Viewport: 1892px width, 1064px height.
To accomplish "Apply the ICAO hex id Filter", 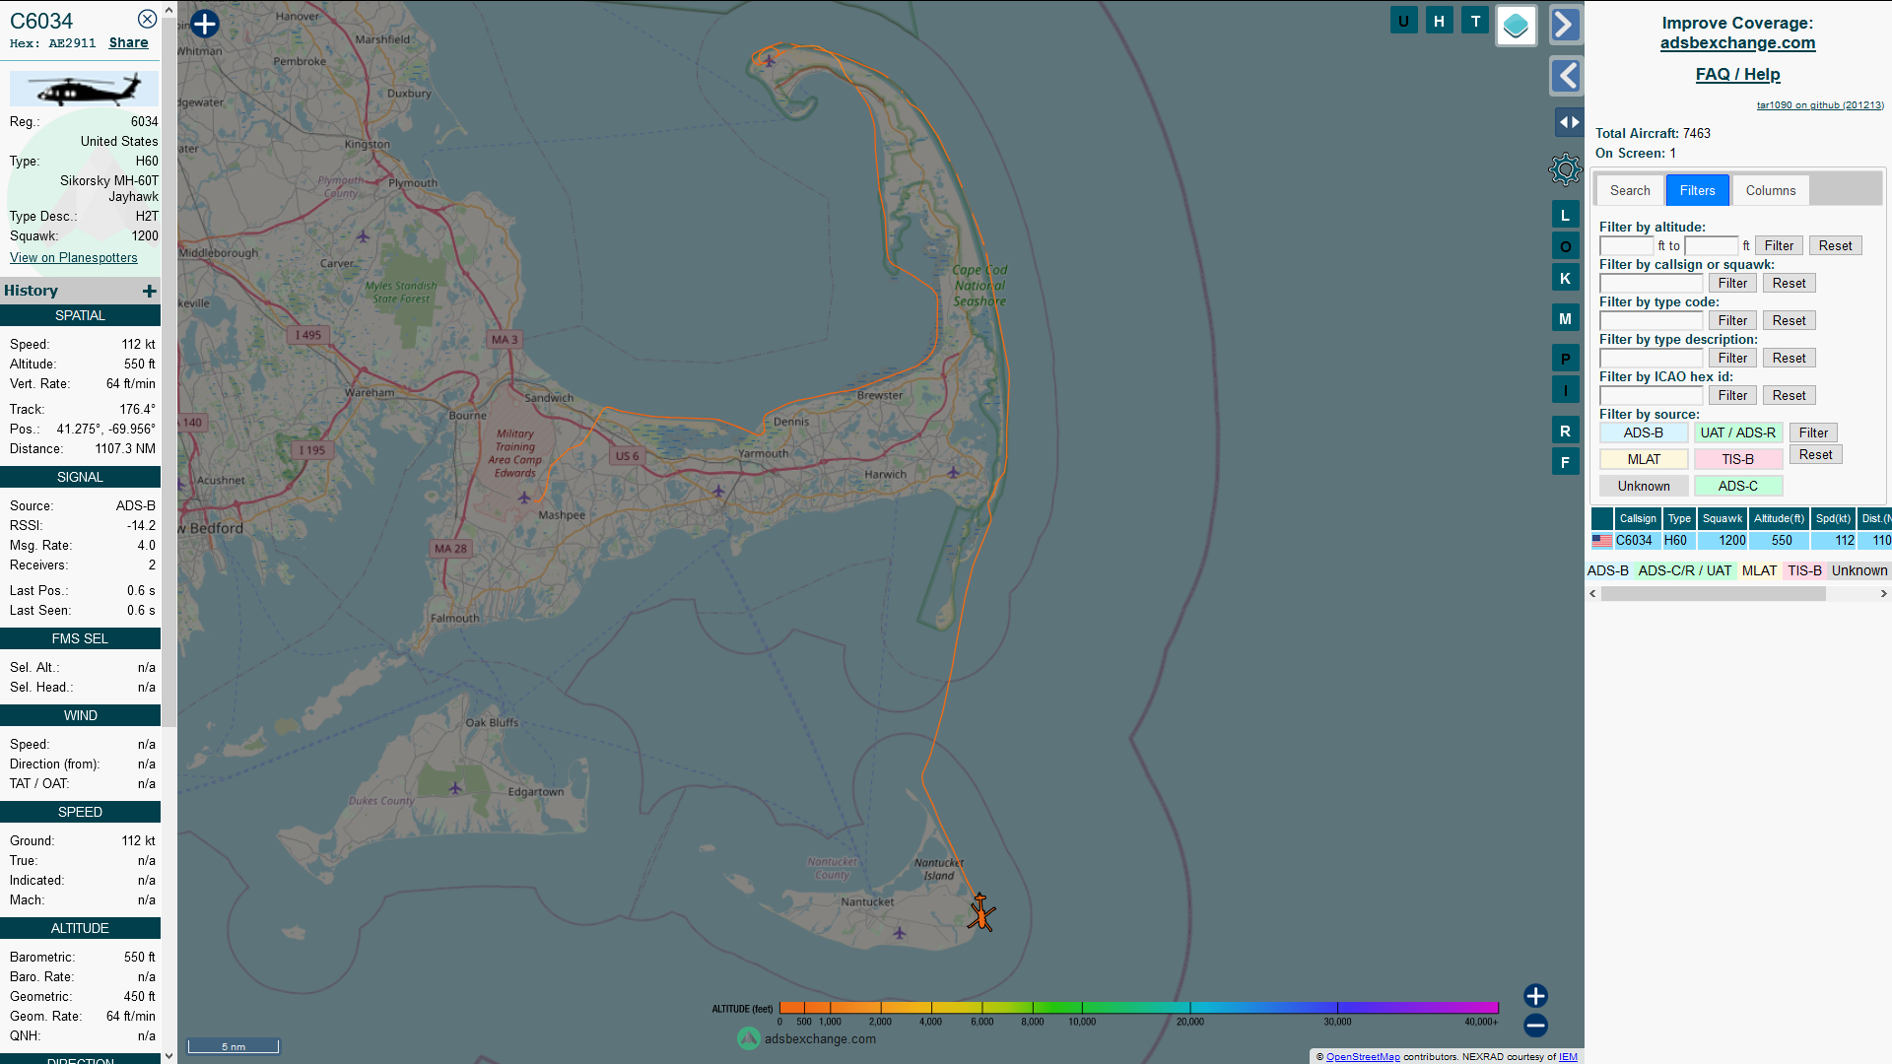I will pyautogui.click(x=1732, y=395).
